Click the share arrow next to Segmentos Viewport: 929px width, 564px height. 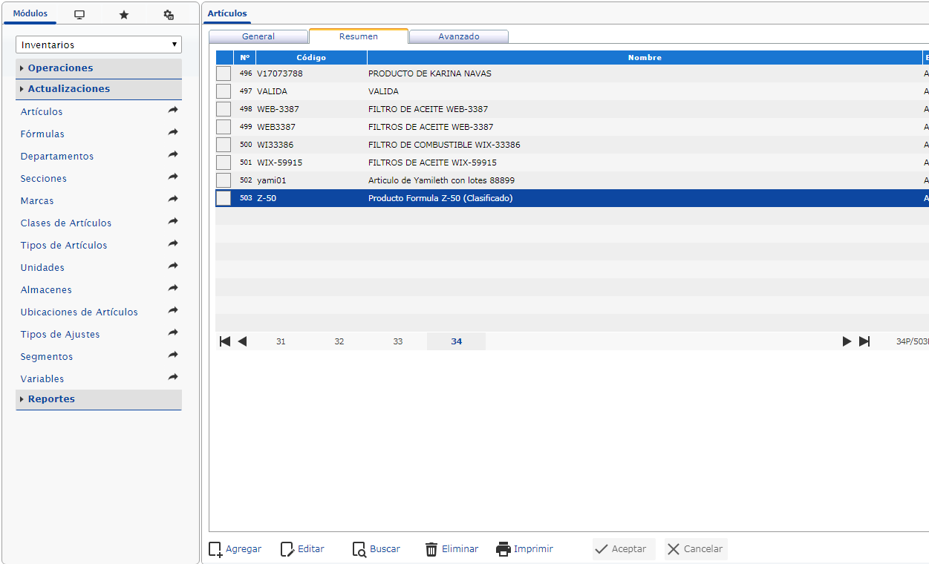[173, 355]
